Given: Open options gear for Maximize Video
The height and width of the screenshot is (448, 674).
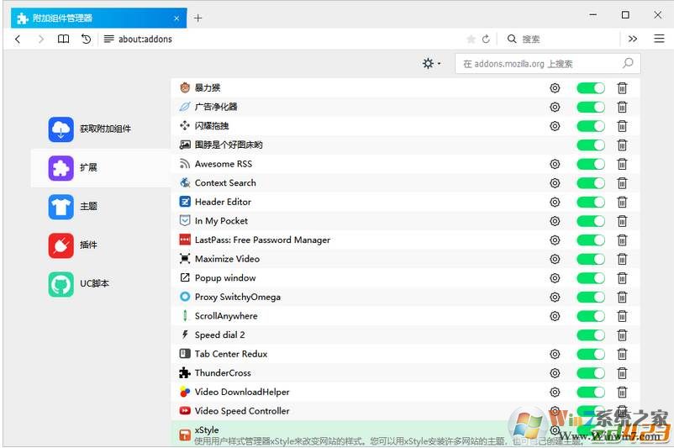Looking at the screenshot, I should [x=555, y=259].
